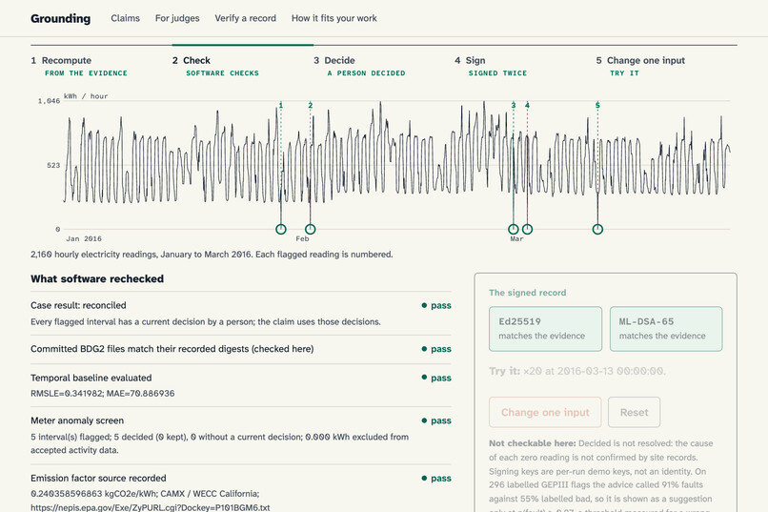Screen dimensions: 768x512
Task: Select flagged reading marker 4 circle
Action: (527, 229)
